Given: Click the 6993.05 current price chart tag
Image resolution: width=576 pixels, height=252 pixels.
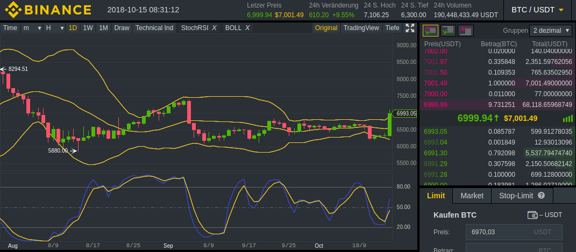Looking at the screenshot, I should 404,114.
